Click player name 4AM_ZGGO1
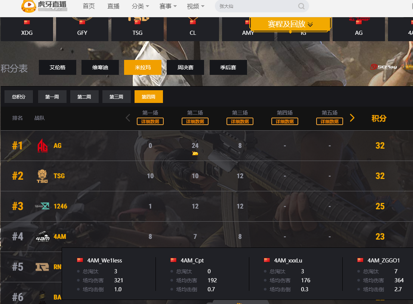This screenshot has height=304, width=413. click(x=384, y=261)
